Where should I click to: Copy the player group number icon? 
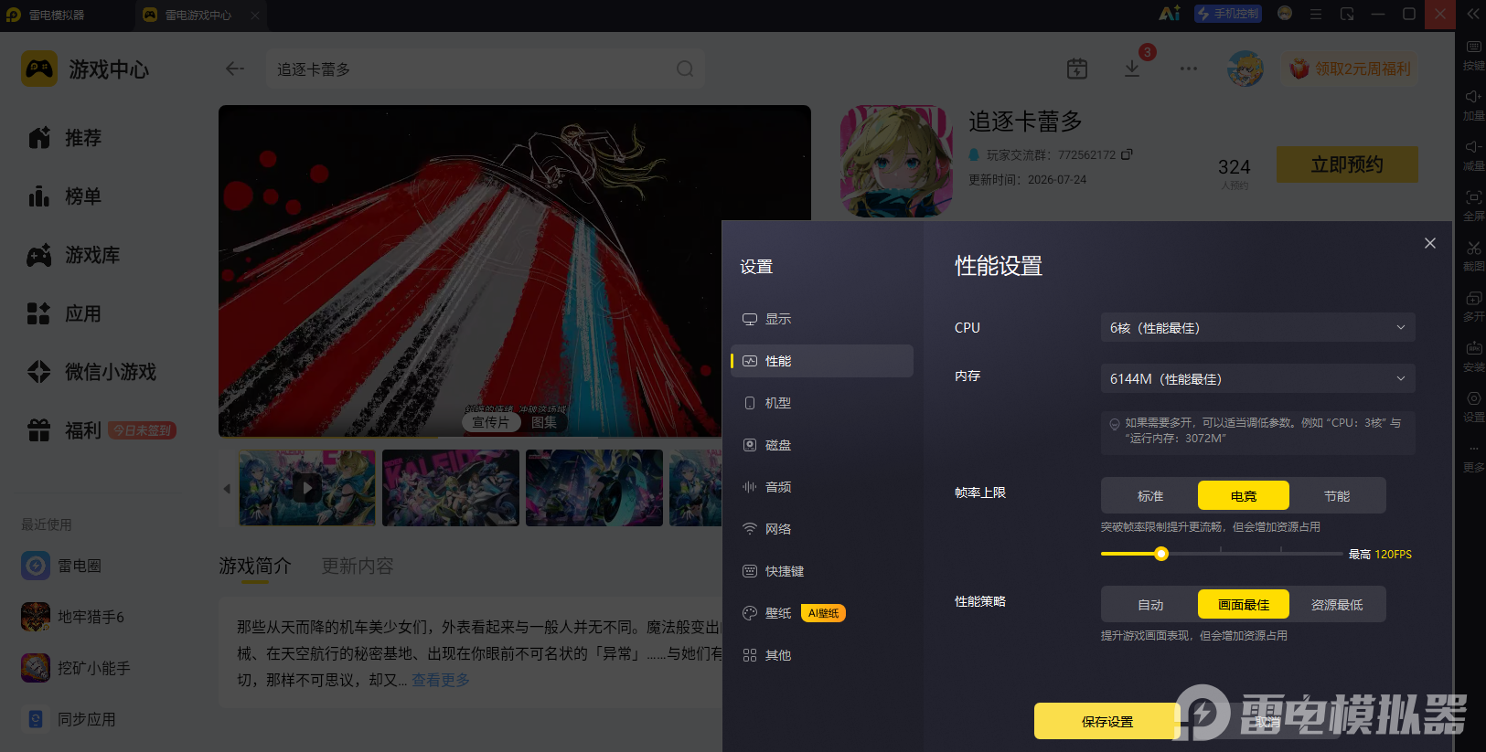click(x=1127, y=154)
